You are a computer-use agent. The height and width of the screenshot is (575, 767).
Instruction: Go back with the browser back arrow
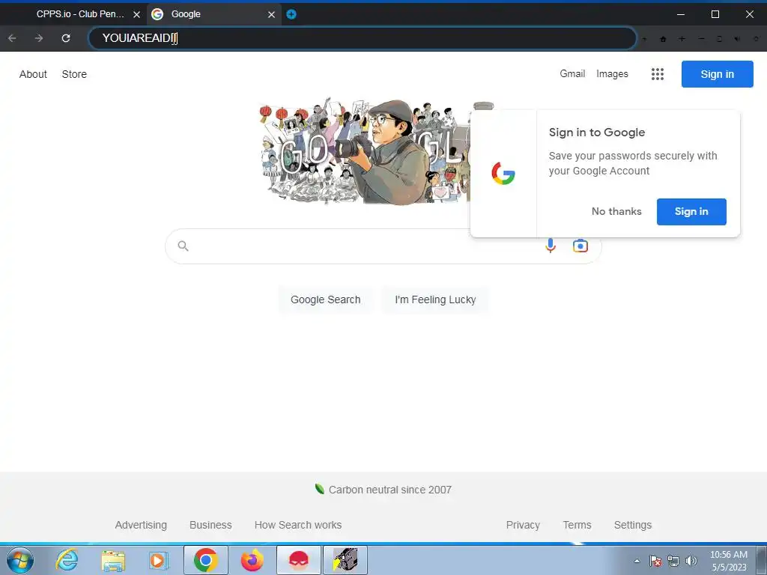pos(12,38)
